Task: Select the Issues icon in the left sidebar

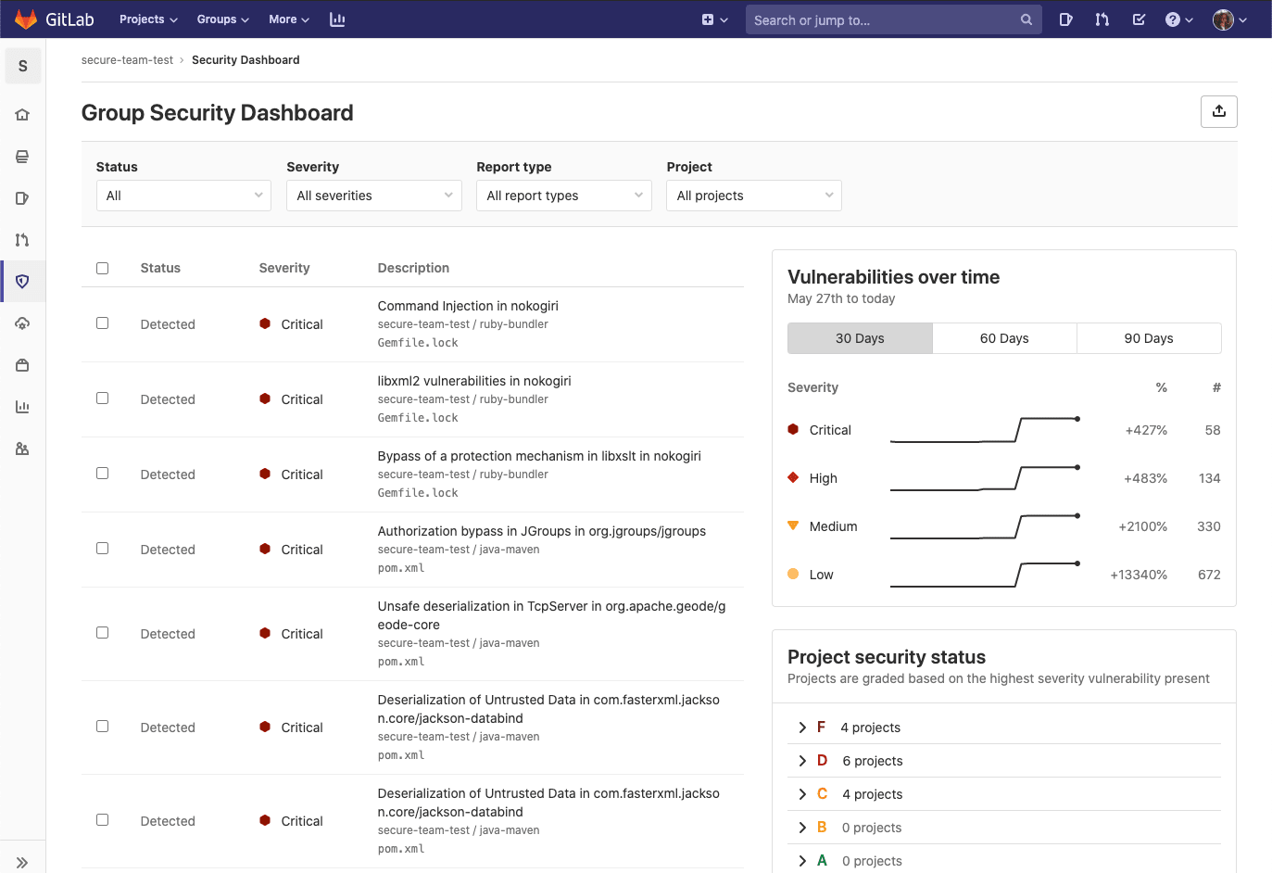Action: pos(22,197)
